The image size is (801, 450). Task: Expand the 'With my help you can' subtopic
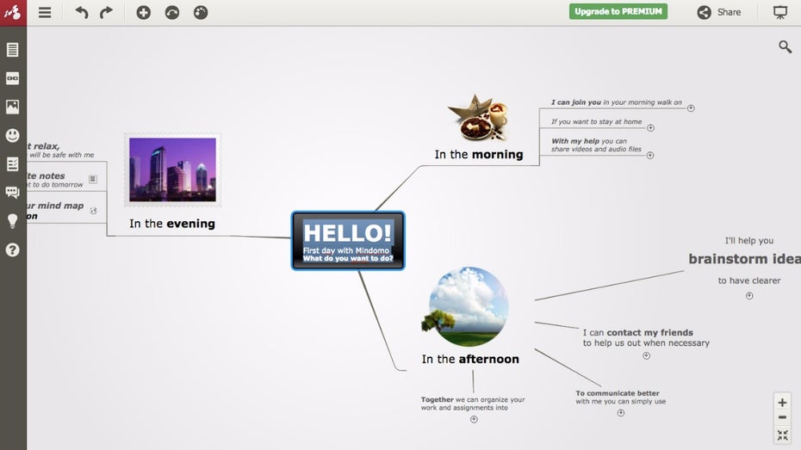(x=650, y=156)
